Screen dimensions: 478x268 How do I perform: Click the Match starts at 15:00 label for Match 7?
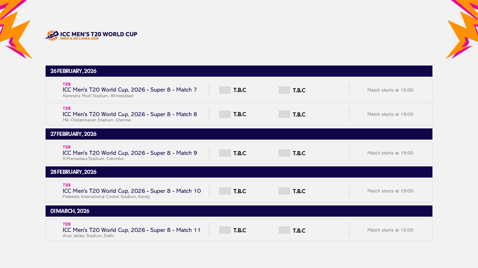click(390, 90)
